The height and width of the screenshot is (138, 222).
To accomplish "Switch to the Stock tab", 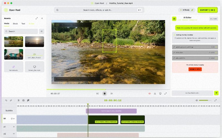I will [15, 24].
